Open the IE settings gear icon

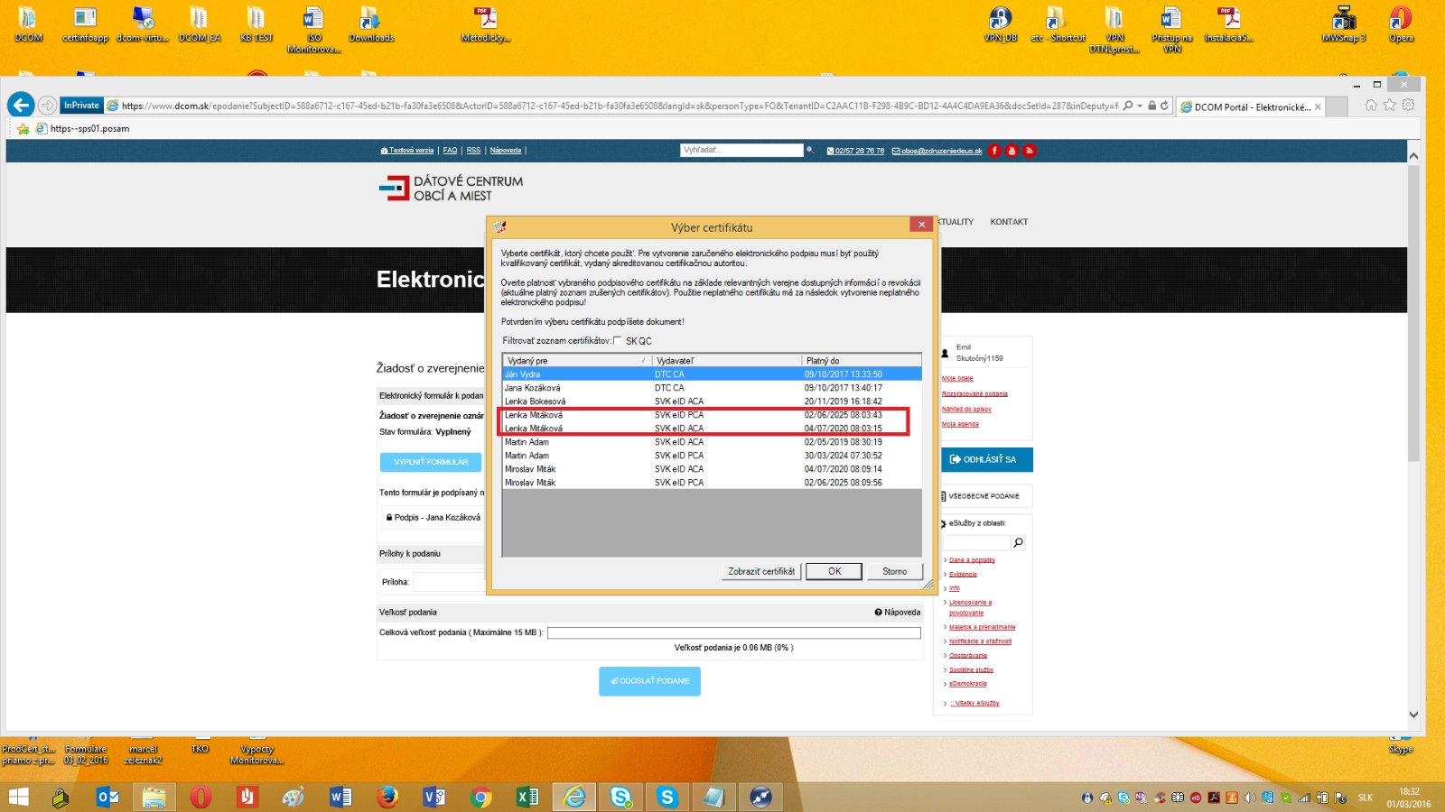[x=1408, y=106]
